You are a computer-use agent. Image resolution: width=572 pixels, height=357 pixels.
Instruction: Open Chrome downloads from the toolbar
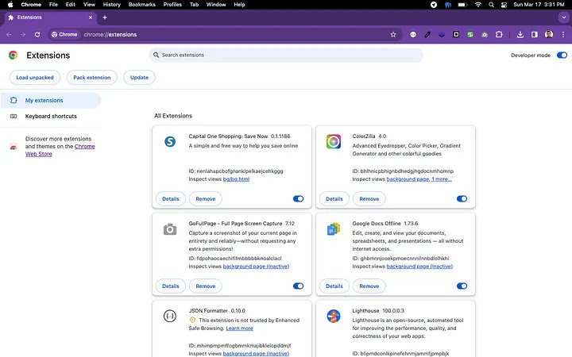[520, 35]
